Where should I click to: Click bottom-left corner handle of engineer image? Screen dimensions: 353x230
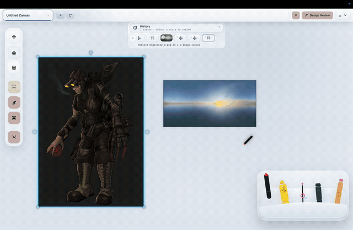pyautogui.click(x=38, y=207)
